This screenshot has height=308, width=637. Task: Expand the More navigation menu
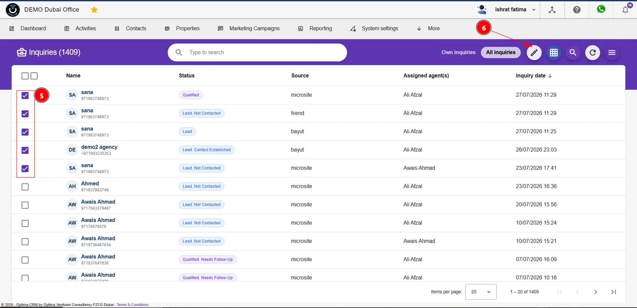click(428, 28)
